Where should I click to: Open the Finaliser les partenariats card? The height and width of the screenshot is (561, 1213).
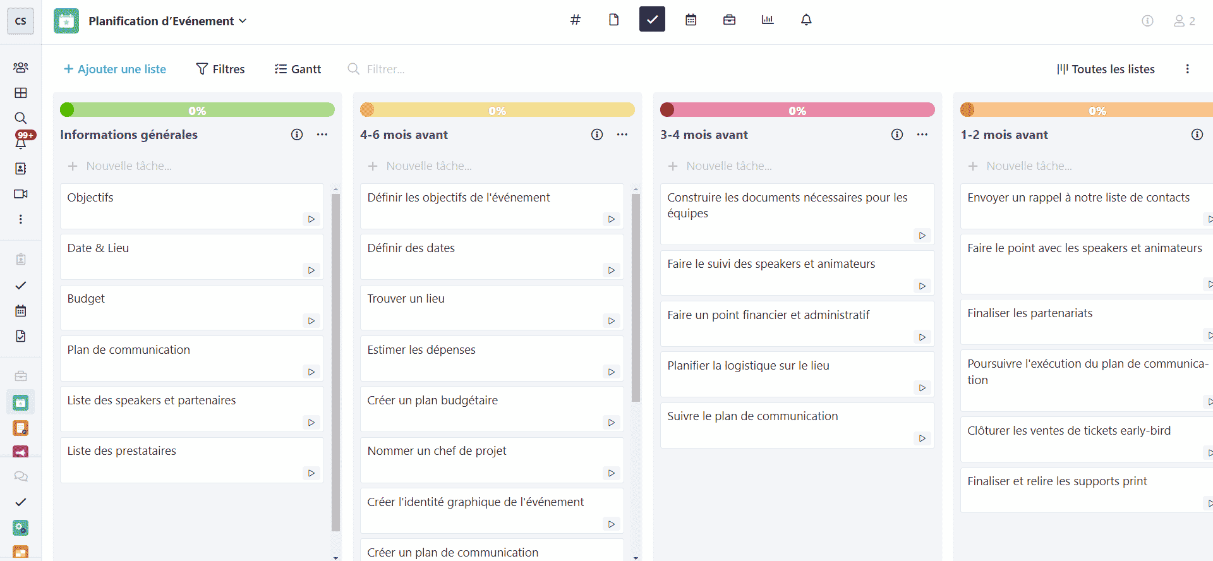point(1087,322)
